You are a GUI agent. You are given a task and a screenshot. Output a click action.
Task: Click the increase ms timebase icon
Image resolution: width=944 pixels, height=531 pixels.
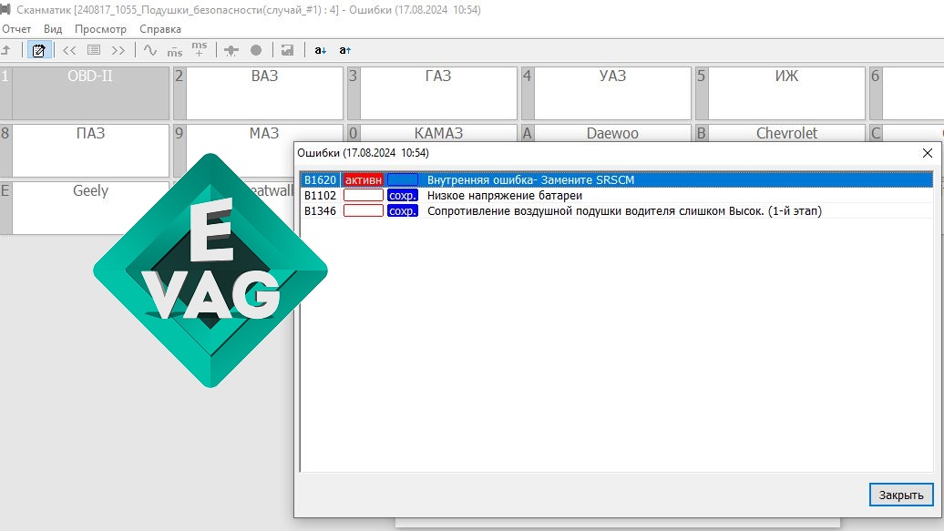(x=200, y=49)
